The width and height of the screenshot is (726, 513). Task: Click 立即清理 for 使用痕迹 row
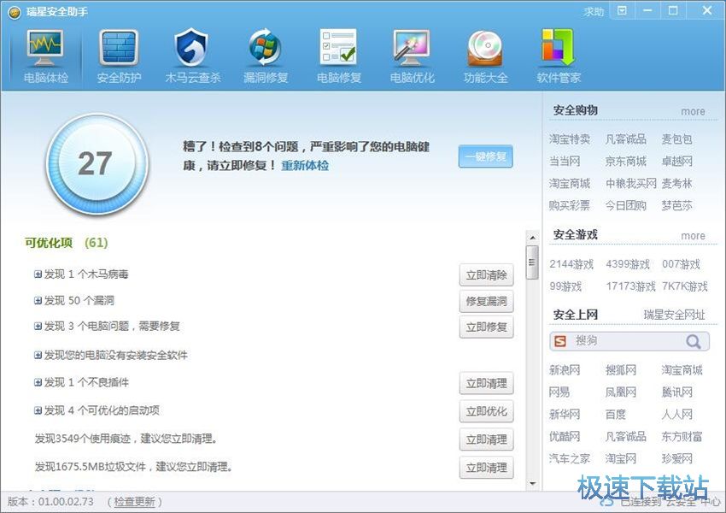point(486,439)
